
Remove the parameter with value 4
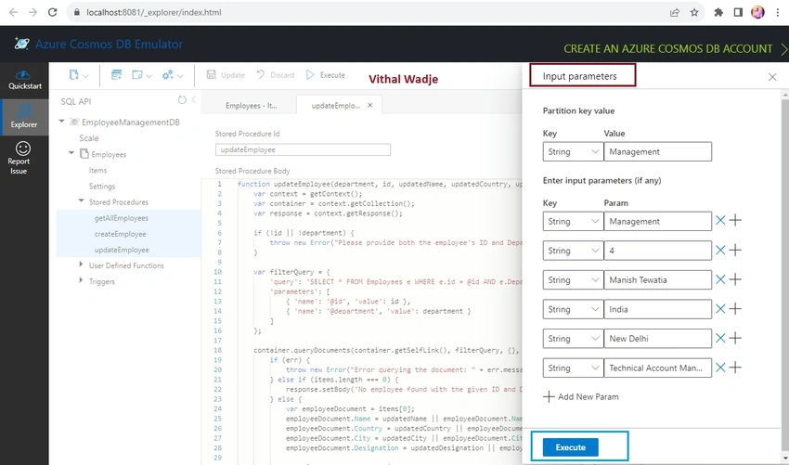coord(720,250)
